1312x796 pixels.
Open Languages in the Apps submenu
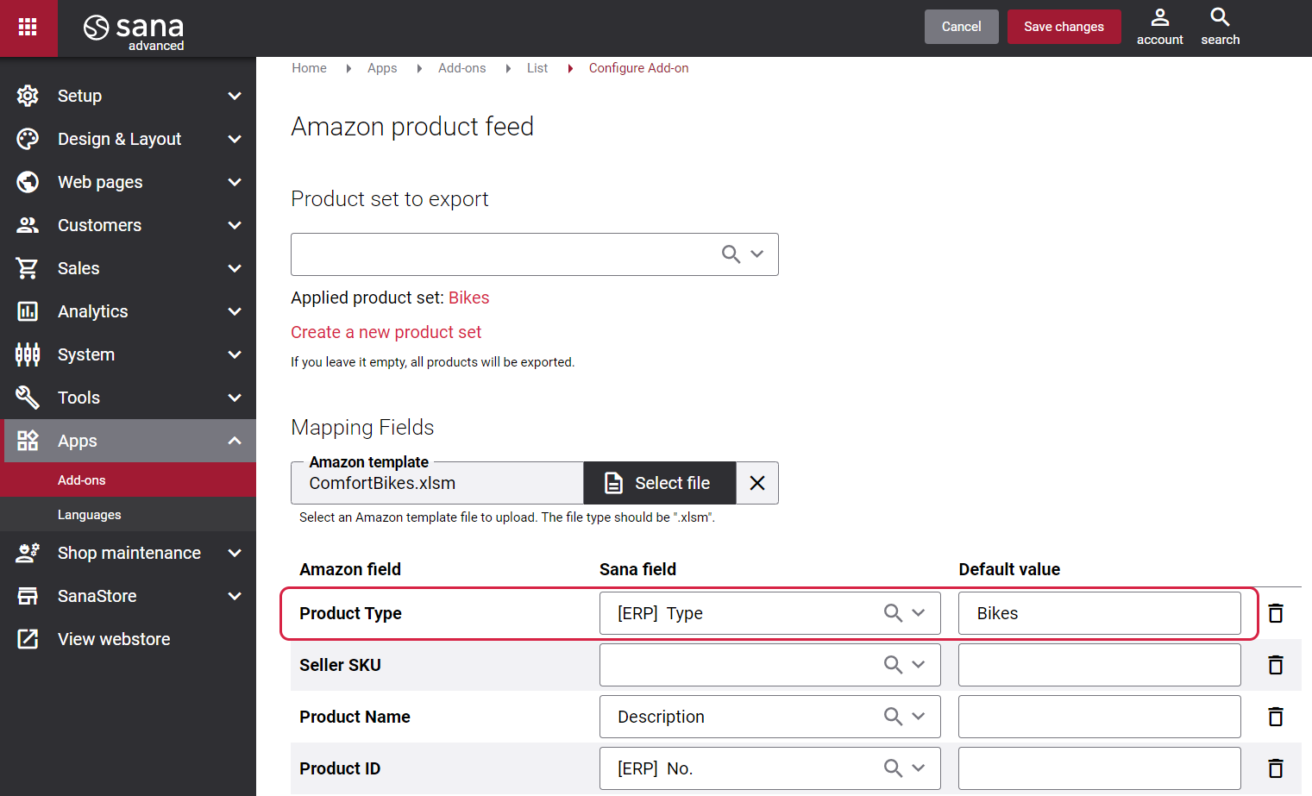click(x=128, y=515)
